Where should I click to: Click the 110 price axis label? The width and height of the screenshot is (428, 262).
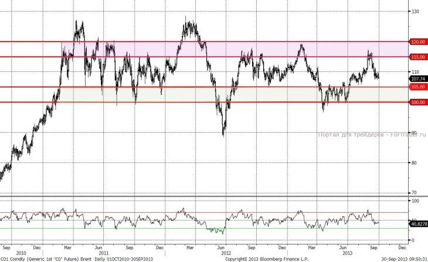click(415, 72)
